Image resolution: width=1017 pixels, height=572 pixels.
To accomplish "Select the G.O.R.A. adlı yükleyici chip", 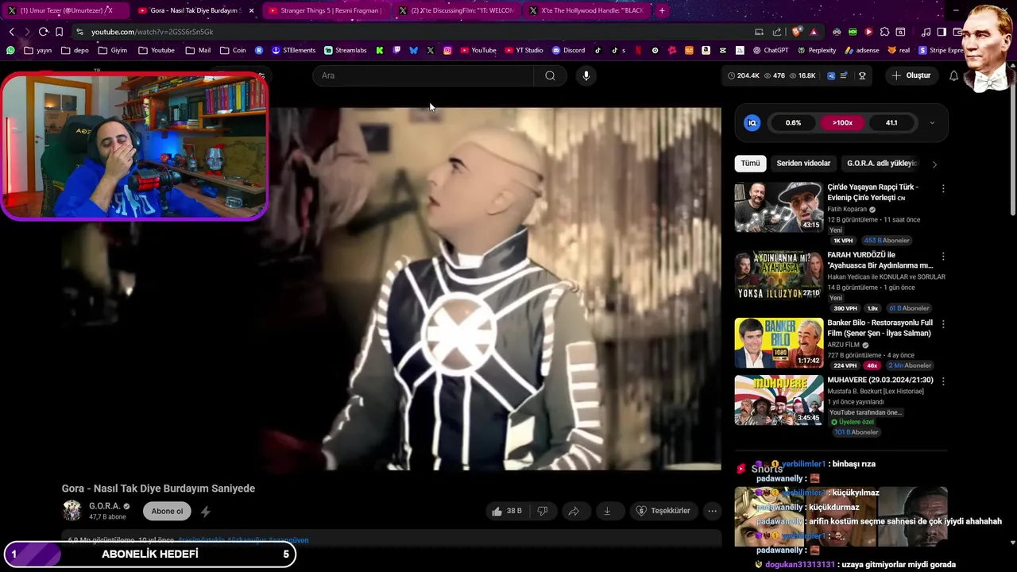I will click(x=882, y=164).
